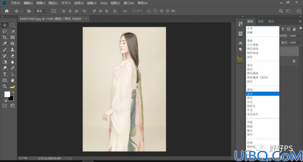Collapse the toolbox double-arrow
The width and height of the screenshot is (303, 162).
pyautogui.click(x=3, y=17)
